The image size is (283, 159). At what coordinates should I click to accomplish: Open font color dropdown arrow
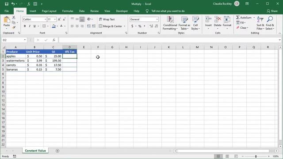coord(65,26)
